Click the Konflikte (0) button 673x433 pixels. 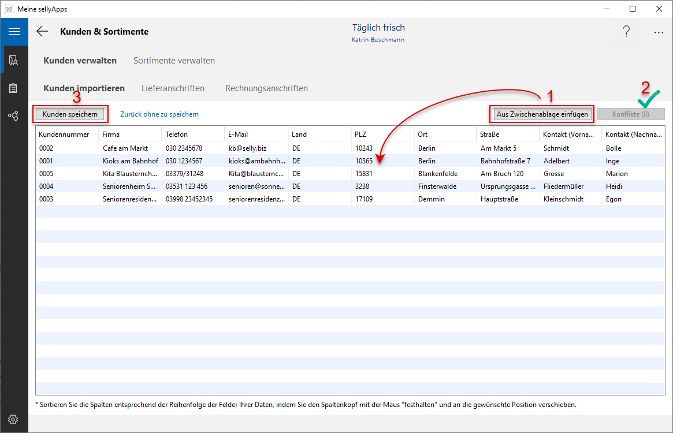(630, 114)
